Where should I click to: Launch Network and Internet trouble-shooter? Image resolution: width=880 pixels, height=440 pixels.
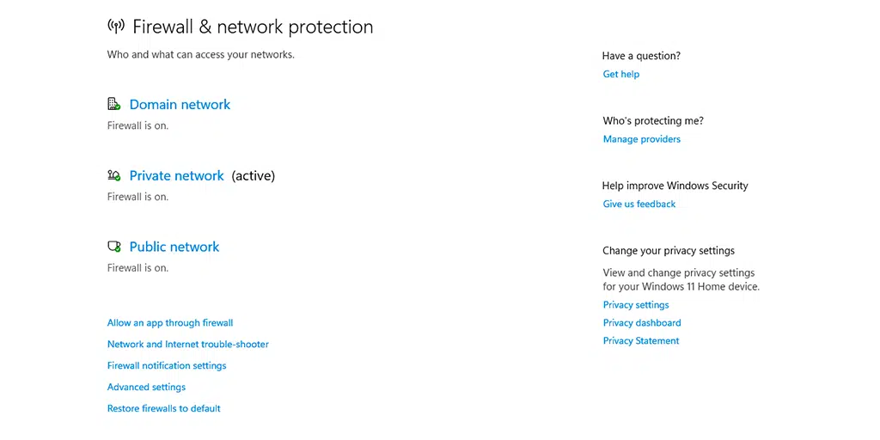187,344
